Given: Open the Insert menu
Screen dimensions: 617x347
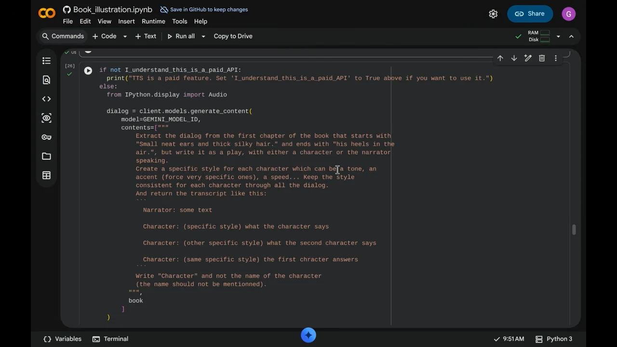Looking at the screenshot, I should (126, 21).
